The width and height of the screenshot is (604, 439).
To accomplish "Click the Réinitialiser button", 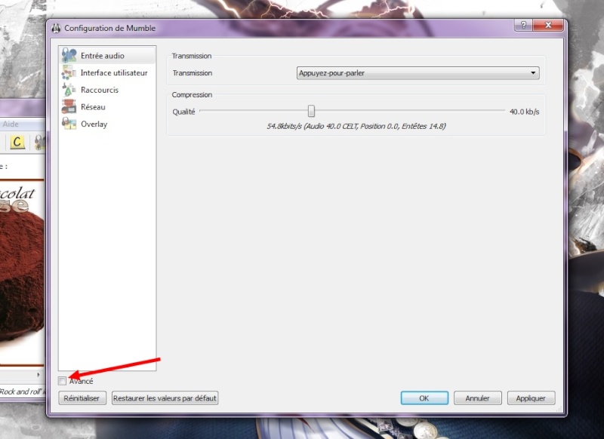I will (82, 398).
